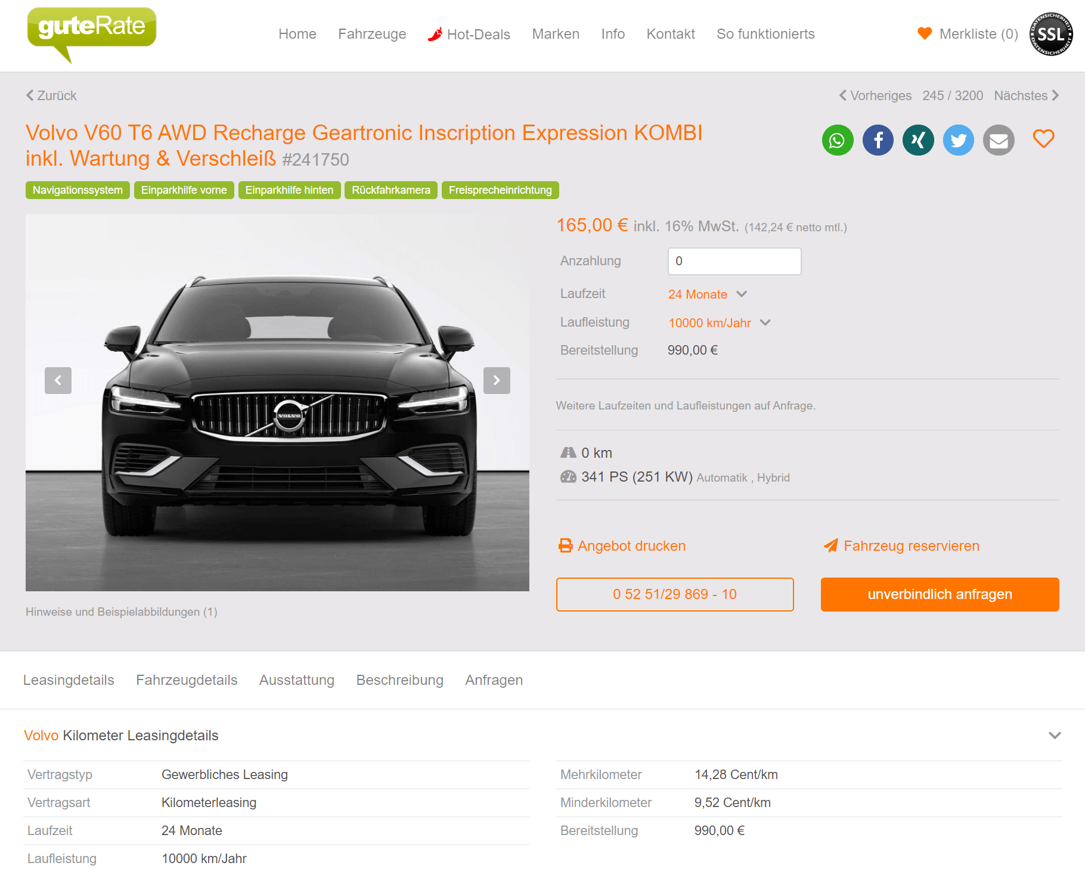The image size is (1085, 875).
Task: Open So funktionierts page
Action: 765,34
